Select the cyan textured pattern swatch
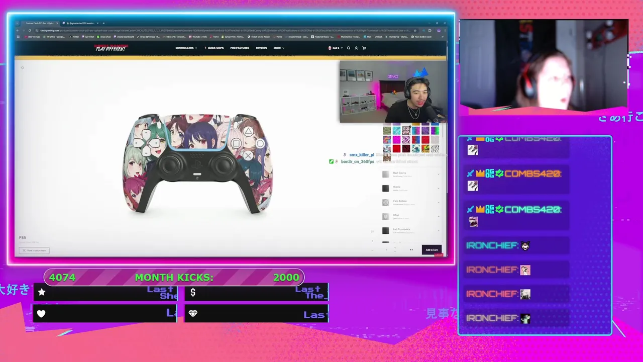Image resolution: width=643 pixels, height=362 pixels. [x=396, y=131]
